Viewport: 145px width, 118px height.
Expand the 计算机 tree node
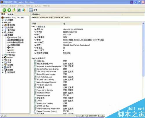tap(3, 20)
